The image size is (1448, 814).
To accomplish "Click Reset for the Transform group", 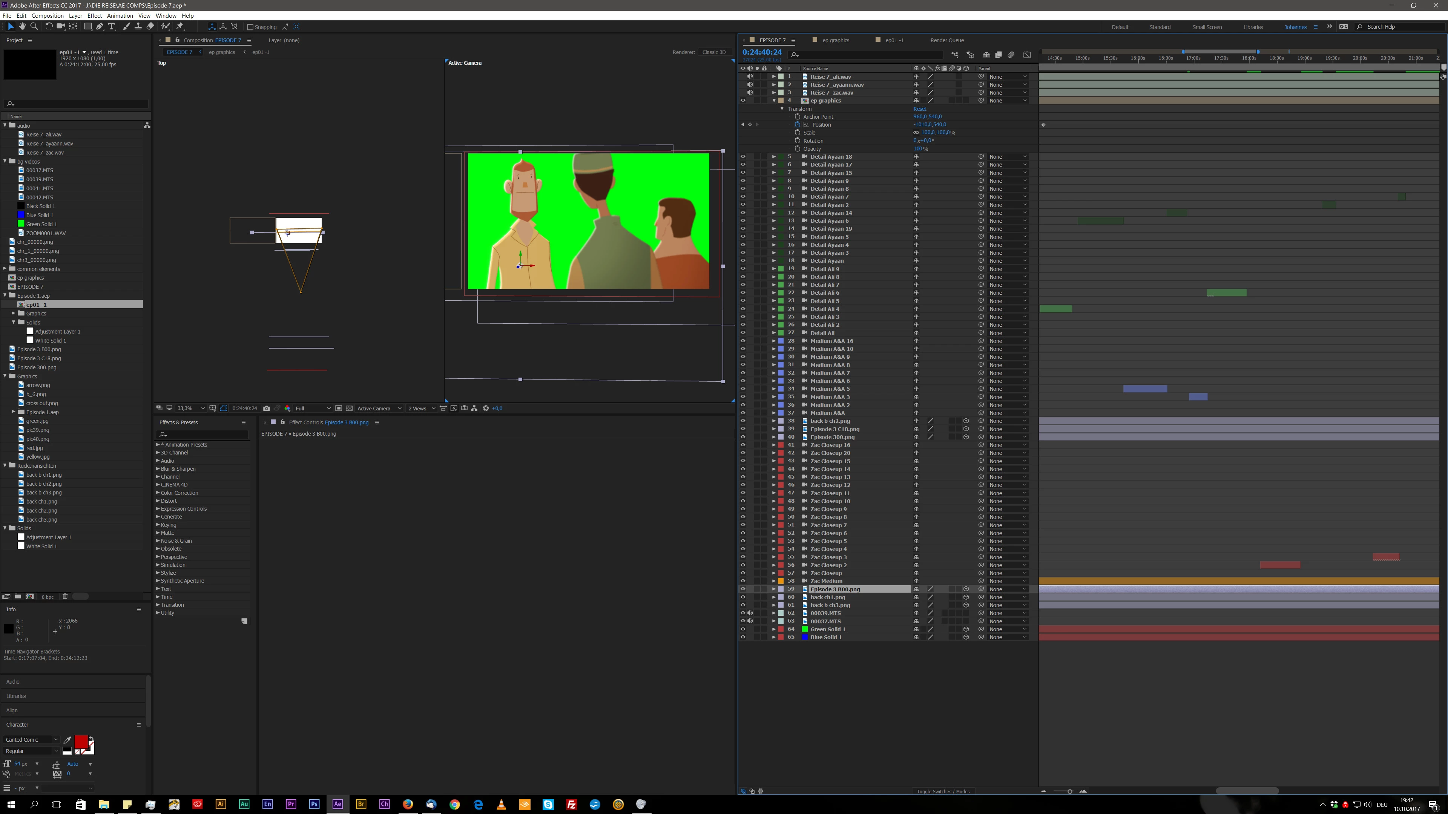I will point(920,109).
